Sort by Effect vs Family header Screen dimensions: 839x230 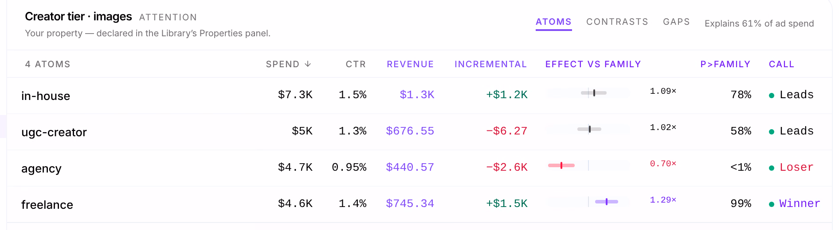click(593, 65)
